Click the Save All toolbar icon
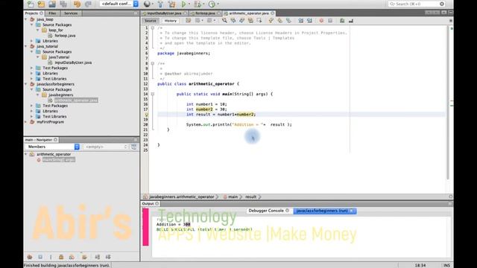This screenshot has width=477, height=268. [63, 4]
